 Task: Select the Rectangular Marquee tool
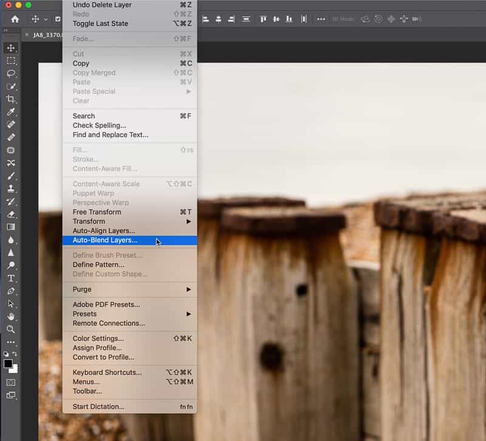coord(11,61)
